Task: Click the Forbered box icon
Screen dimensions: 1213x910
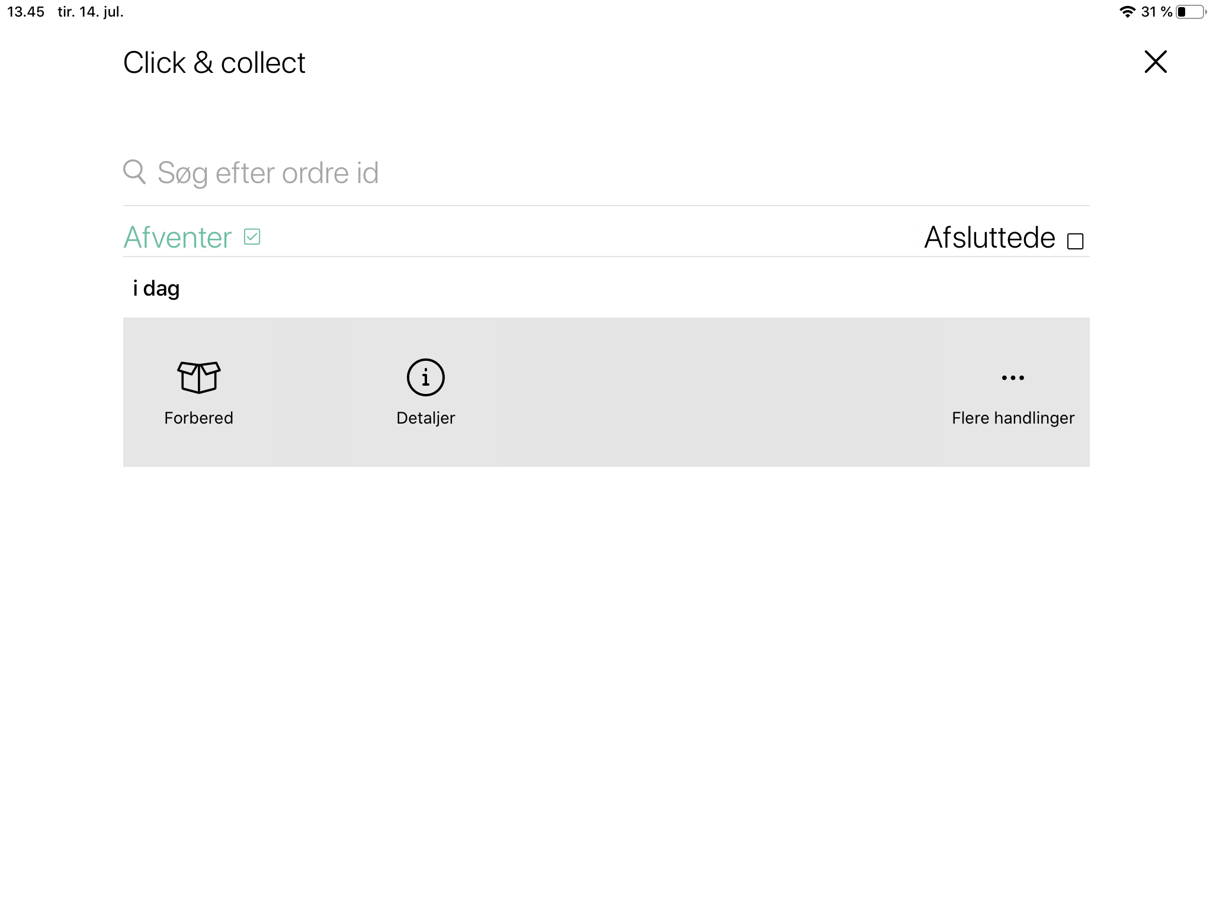Action: pyautogui.click(x=198, y=377)
